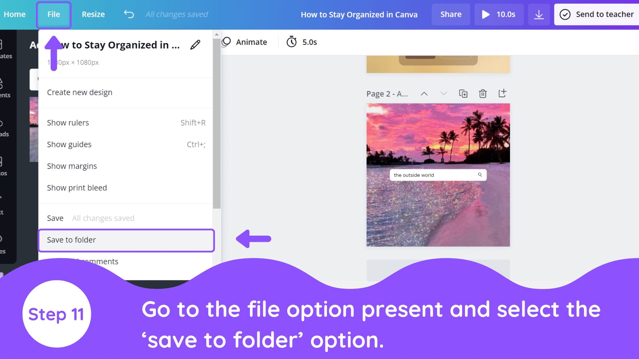This screenshot has height=359, width=639.
Task: Click the page up chevron on Page 2
Action: [x=424, y=93]
